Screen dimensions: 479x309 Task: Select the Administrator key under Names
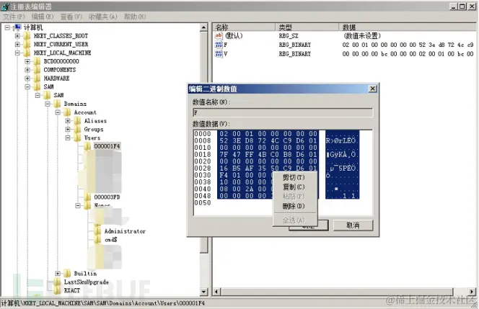125,231
